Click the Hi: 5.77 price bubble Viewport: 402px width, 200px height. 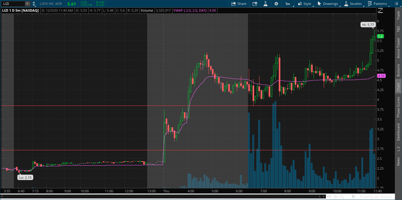click(x=368, y=25)
